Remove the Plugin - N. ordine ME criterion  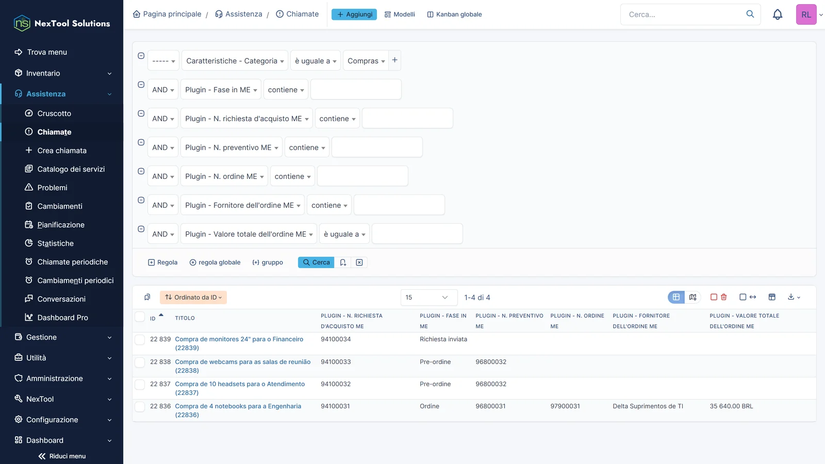(141, 171)
